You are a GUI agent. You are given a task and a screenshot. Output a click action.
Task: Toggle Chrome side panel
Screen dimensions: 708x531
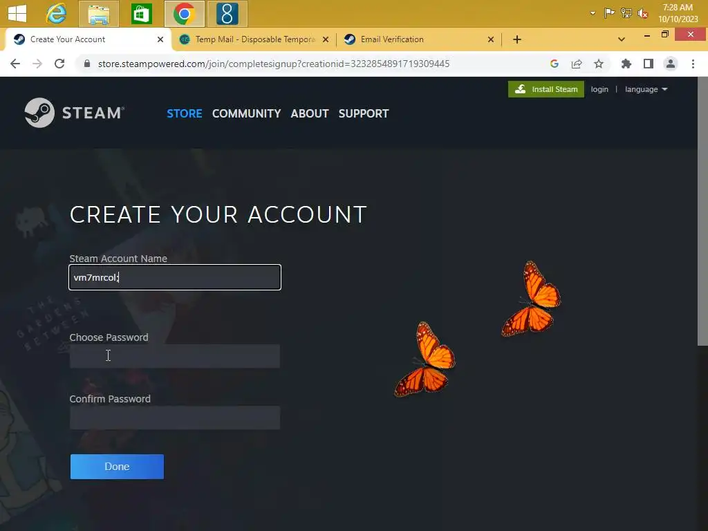pos(649,64)
